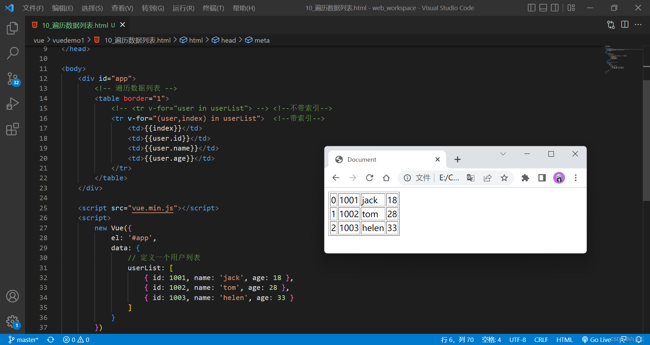Click the vue.min.js script link in code
This screenshot has width=650, height=345.
coord(152,208)
